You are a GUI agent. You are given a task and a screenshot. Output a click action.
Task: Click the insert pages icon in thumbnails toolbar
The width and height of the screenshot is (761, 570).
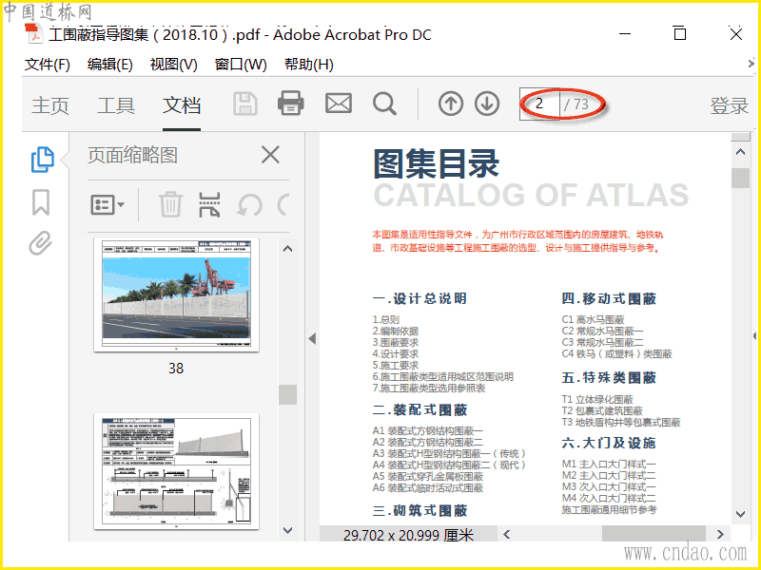coord(209,204)
